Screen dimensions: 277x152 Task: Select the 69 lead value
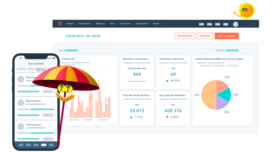173,74
